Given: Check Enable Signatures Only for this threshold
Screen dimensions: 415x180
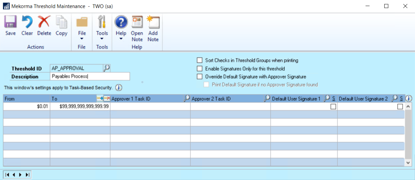Looking at the screenshot, I should point(199,69).
